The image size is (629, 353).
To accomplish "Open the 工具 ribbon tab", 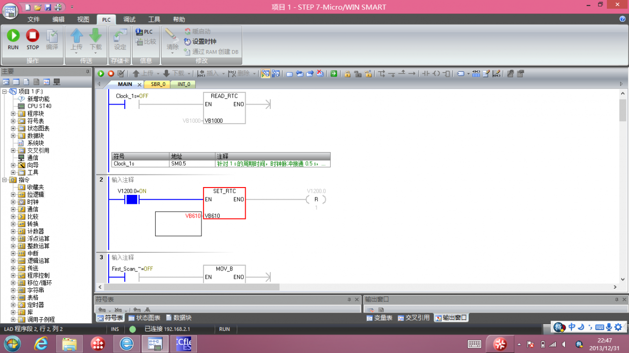I will coord(154,20).
